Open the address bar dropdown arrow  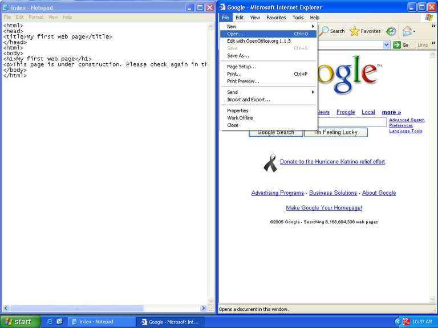[x=386, y=44]
